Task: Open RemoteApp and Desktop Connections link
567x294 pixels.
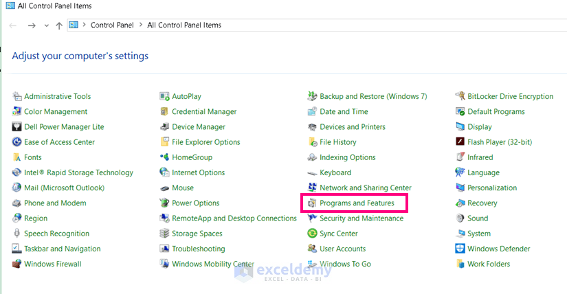Action: [234, 218]
